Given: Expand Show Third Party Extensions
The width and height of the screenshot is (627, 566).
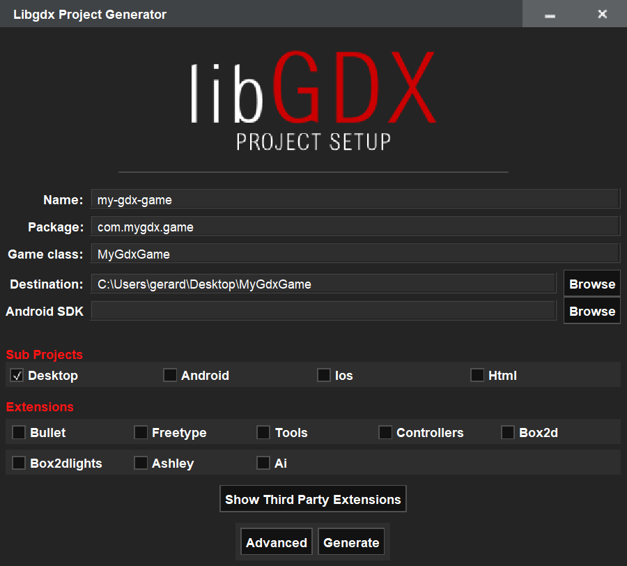Looking at the screenshot, I should (x=313, y=499).
